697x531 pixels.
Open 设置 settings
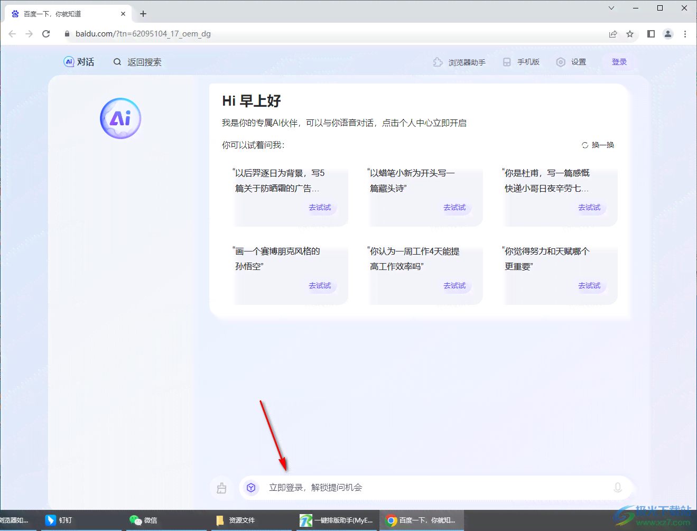(x=579, y=62)
